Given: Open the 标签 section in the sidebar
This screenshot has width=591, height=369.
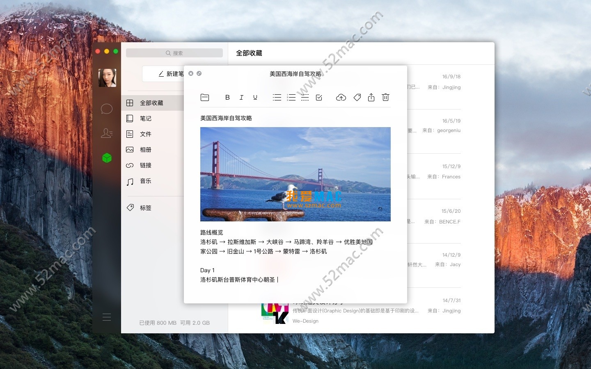Looking at the screenshot, I should tap(145, 208).
